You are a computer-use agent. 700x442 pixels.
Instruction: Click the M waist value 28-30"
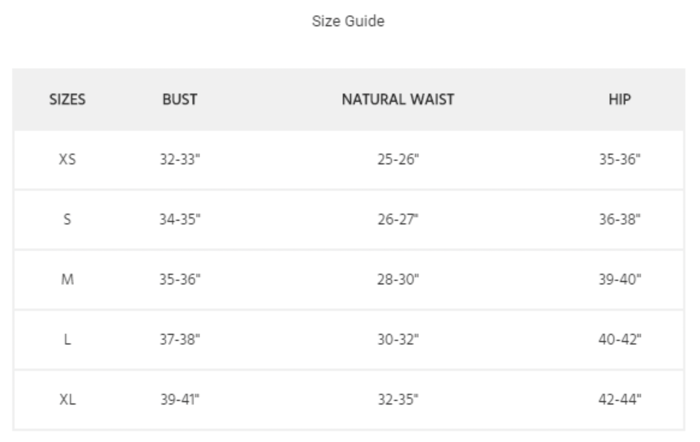pyautogui.click(x=398, y=279)
